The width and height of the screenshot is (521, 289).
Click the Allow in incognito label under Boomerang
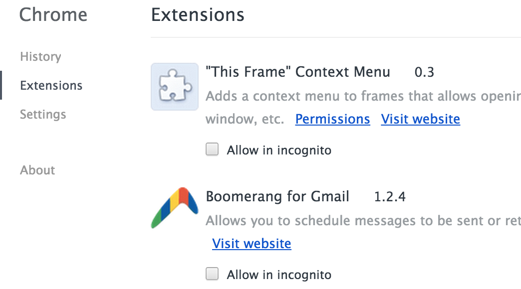click(279, 275)
